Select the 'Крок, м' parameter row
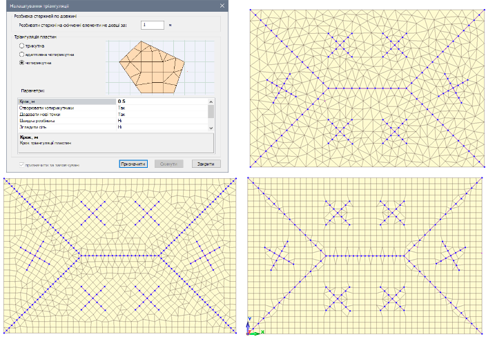The height and width of the screenshot is (337, 486). (62, 102)
